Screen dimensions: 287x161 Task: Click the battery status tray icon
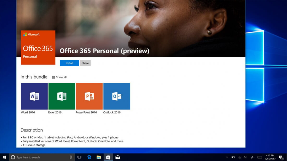tap(233, 157)
